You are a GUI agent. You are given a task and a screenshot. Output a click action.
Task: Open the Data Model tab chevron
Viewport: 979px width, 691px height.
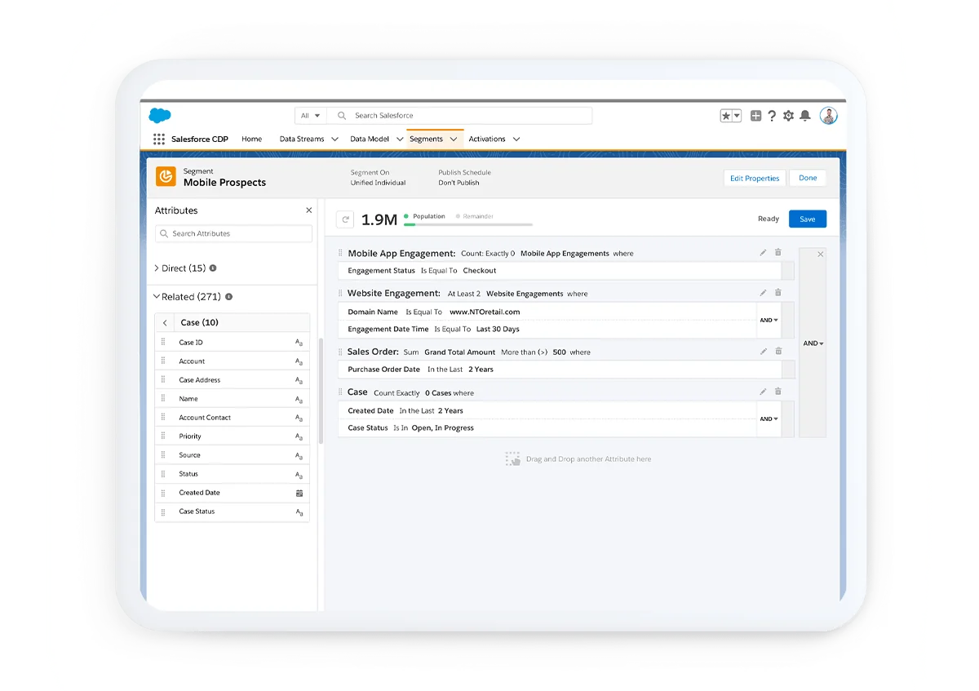pyautogui.click(x=400, y=140)
